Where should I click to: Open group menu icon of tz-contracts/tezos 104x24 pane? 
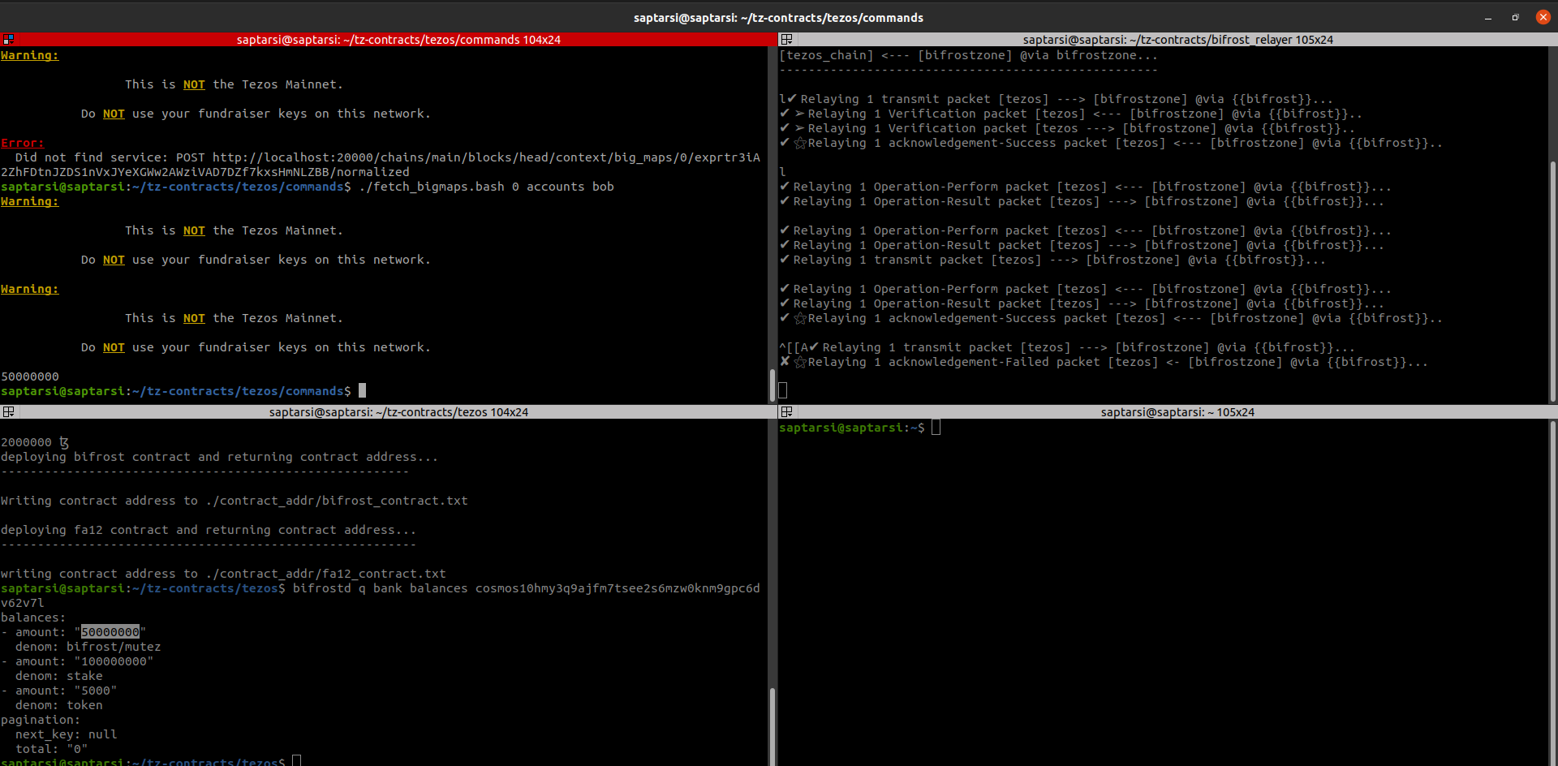pyautogui.click(x=8, y=411)
